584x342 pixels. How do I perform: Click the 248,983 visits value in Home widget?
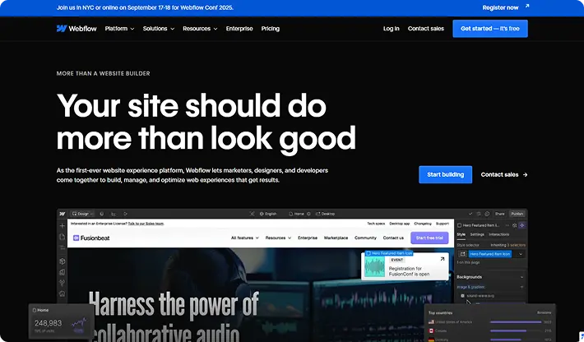48,323
